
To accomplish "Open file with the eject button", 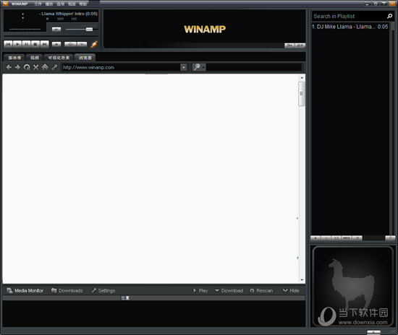I will click(56, 44).
